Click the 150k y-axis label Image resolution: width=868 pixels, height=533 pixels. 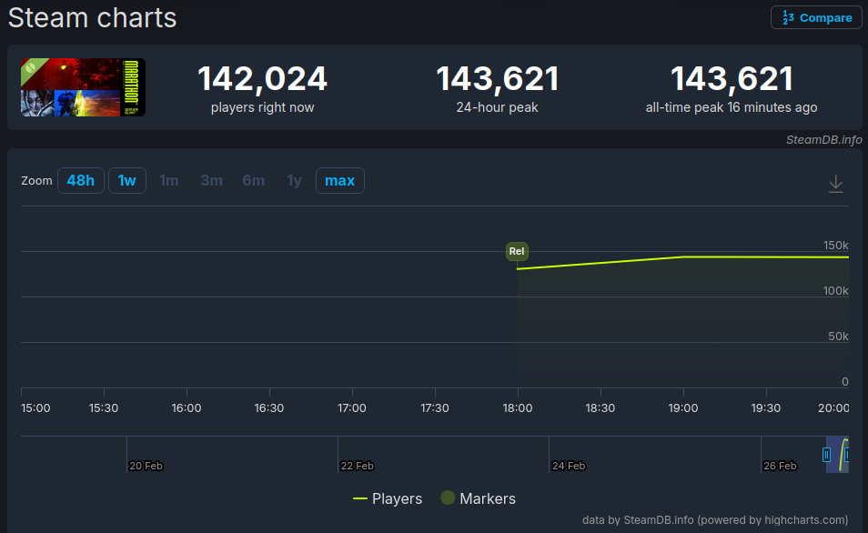pyautogui.click(x=835, y=246)
